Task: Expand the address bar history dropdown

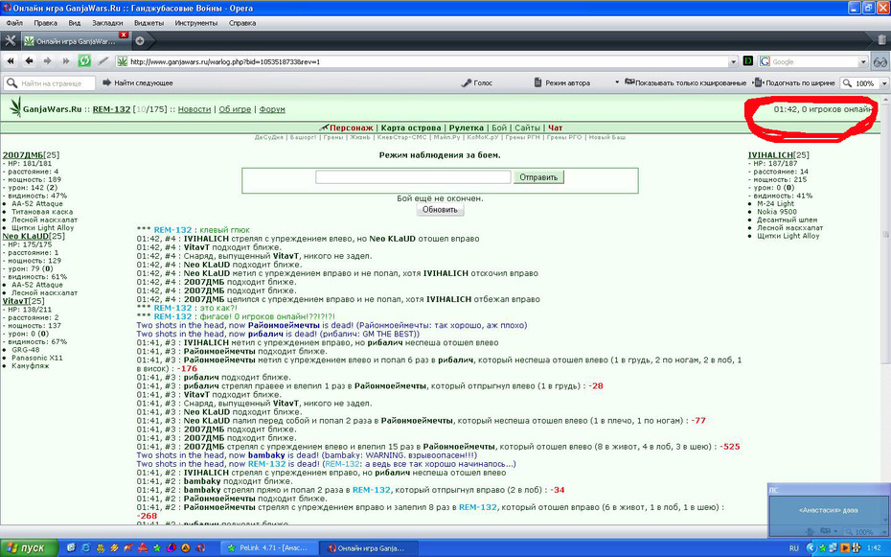Action: click(733, 61)
